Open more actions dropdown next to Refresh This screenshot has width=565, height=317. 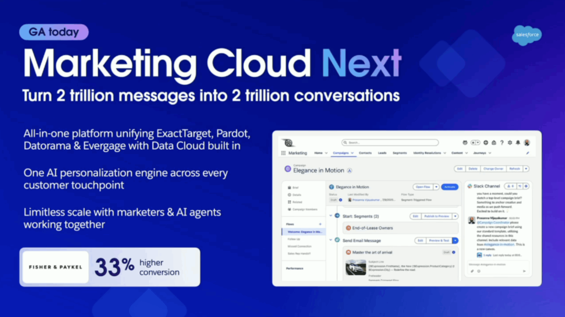[526, 168]
